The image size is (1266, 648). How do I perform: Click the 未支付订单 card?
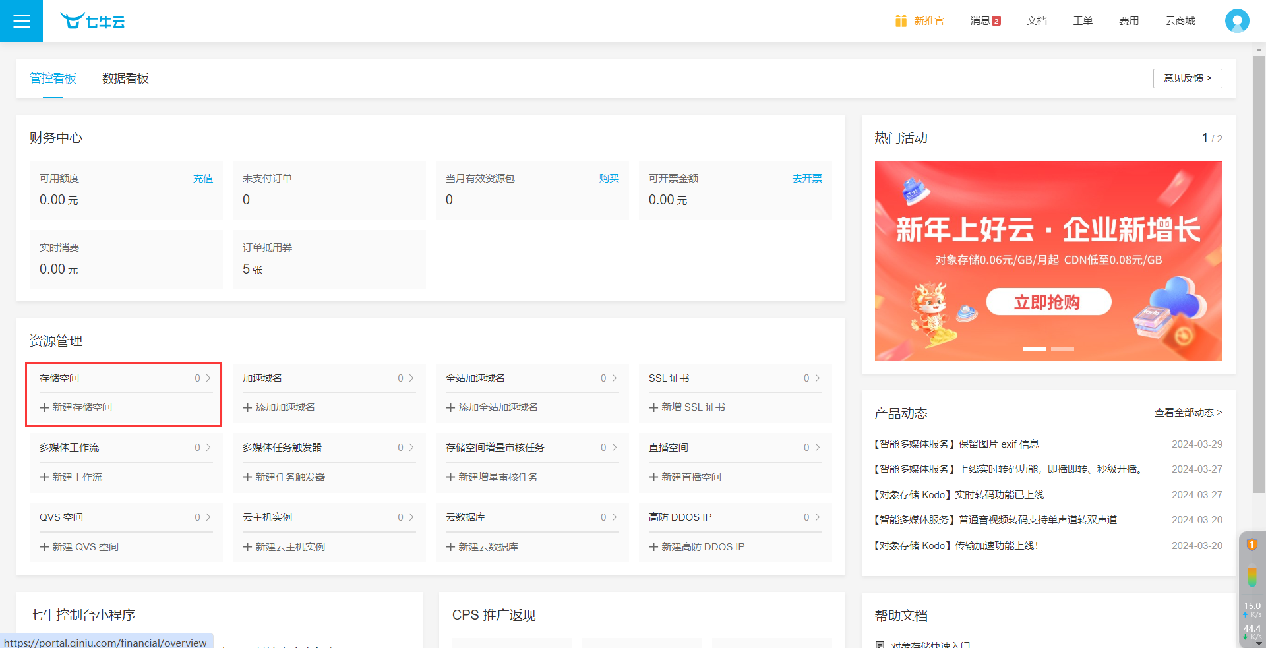(329, 191)
